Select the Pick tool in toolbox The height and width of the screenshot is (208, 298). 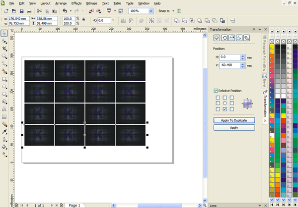(4, 33)
